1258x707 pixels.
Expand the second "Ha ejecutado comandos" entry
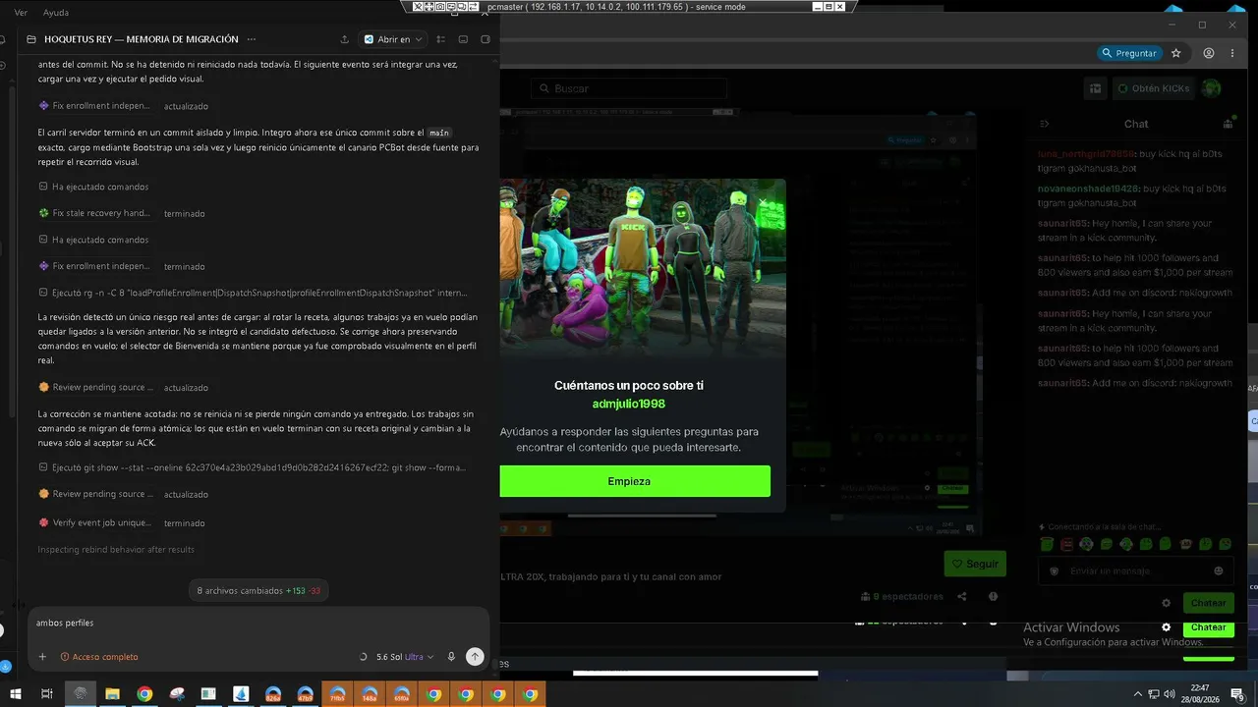(x=93, y=240)
